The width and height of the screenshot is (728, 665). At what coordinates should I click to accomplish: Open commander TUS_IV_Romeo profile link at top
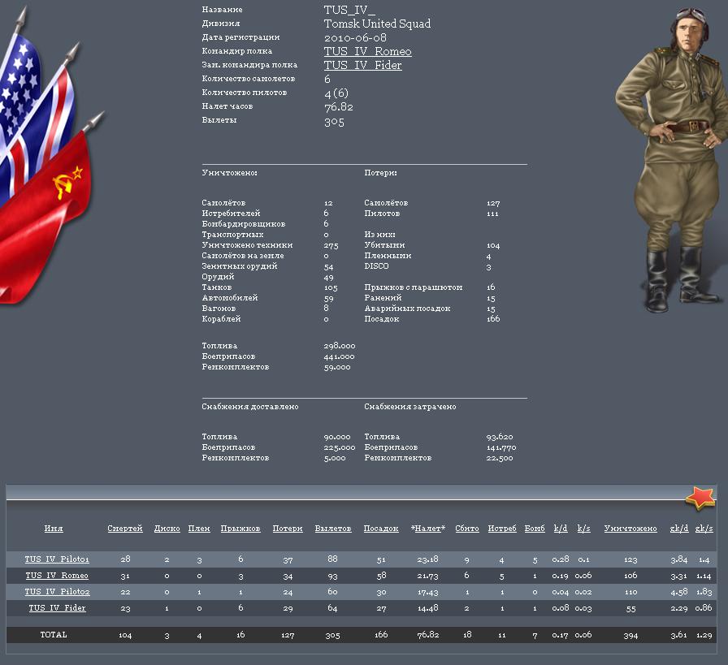coord(367,52)
